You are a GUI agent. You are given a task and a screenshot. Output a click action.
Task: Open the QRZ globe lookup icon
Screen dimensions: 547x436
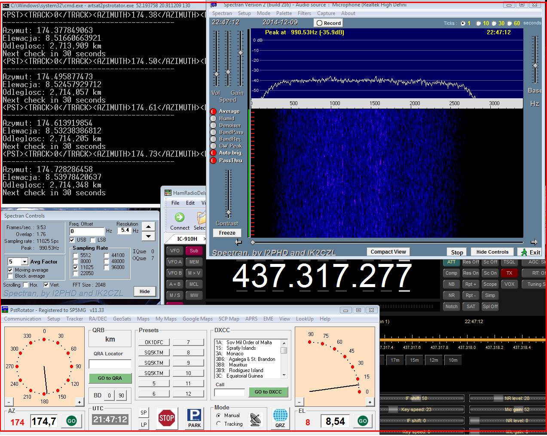pos(280,418)
